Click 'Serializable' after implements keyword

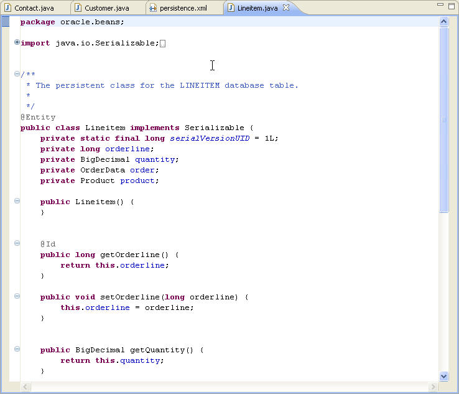pyautogui.click(x=215, y=128)
